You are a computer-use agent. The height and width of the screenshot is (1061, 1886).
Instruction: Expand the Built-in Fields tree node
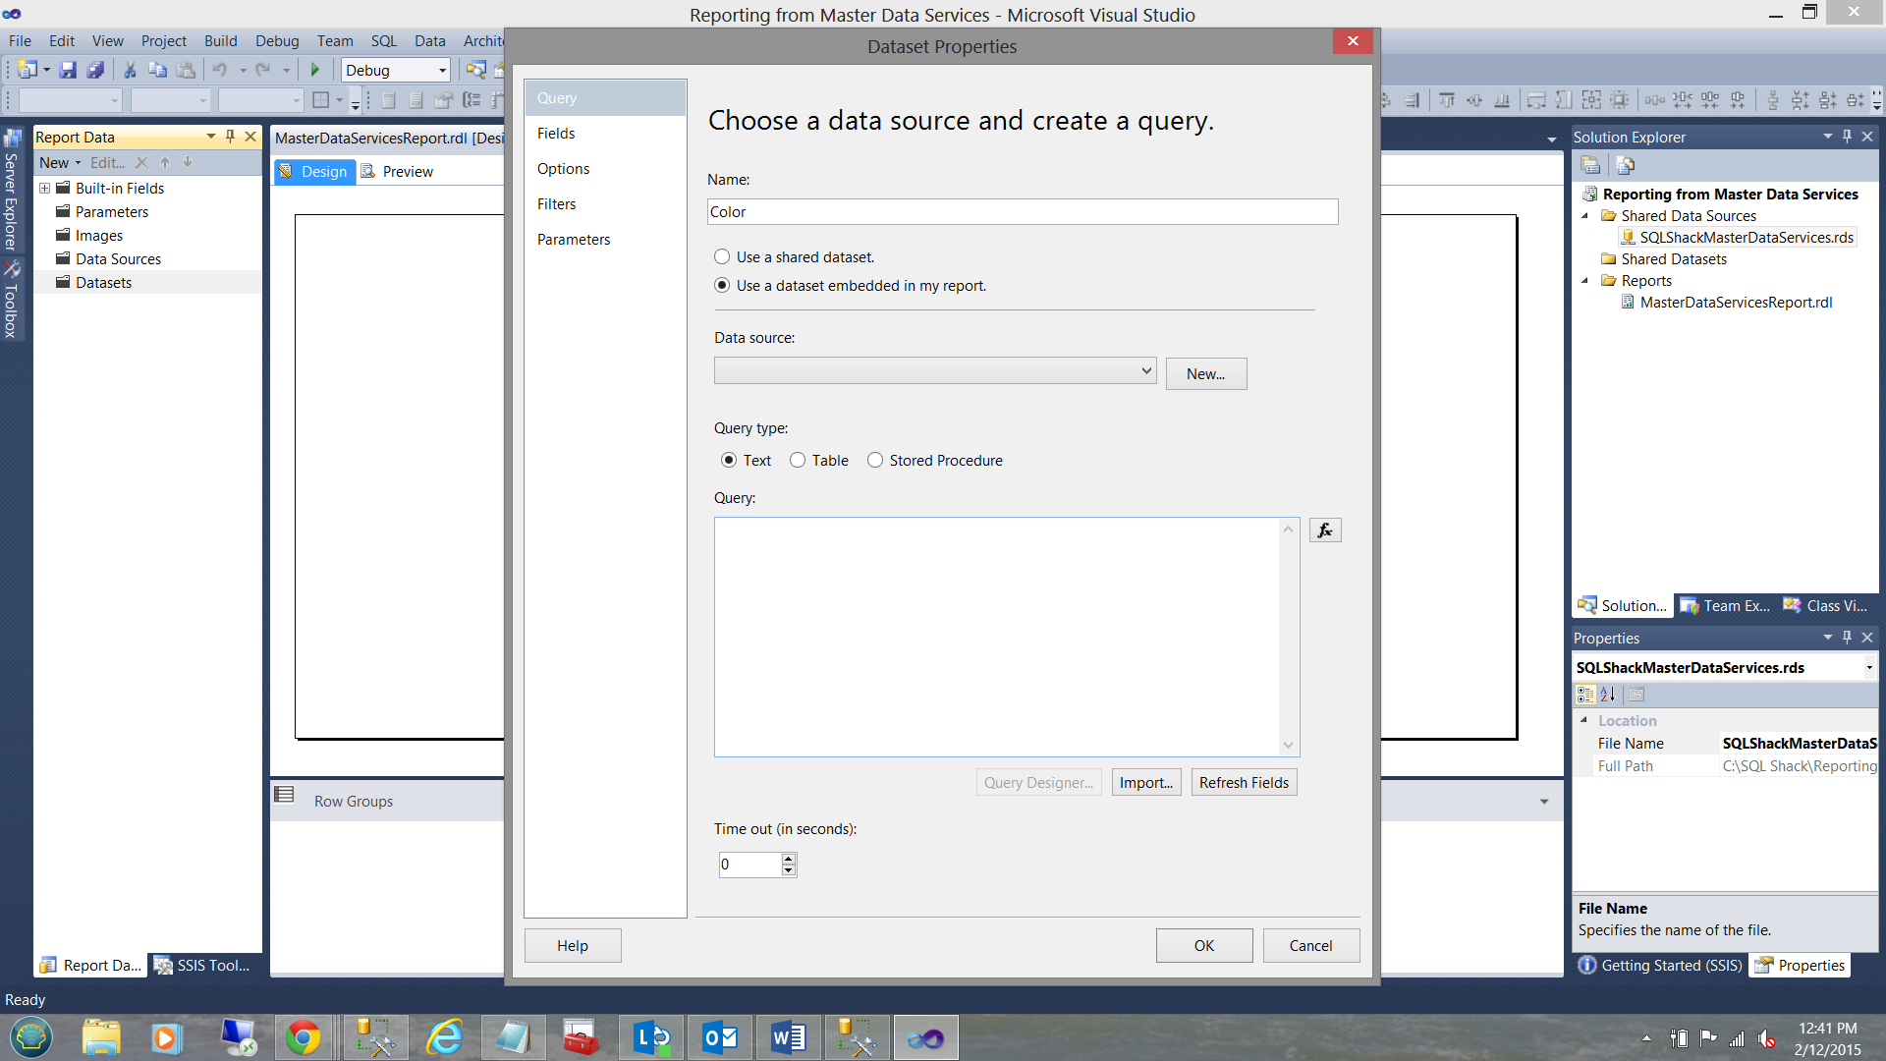(44, 189)
